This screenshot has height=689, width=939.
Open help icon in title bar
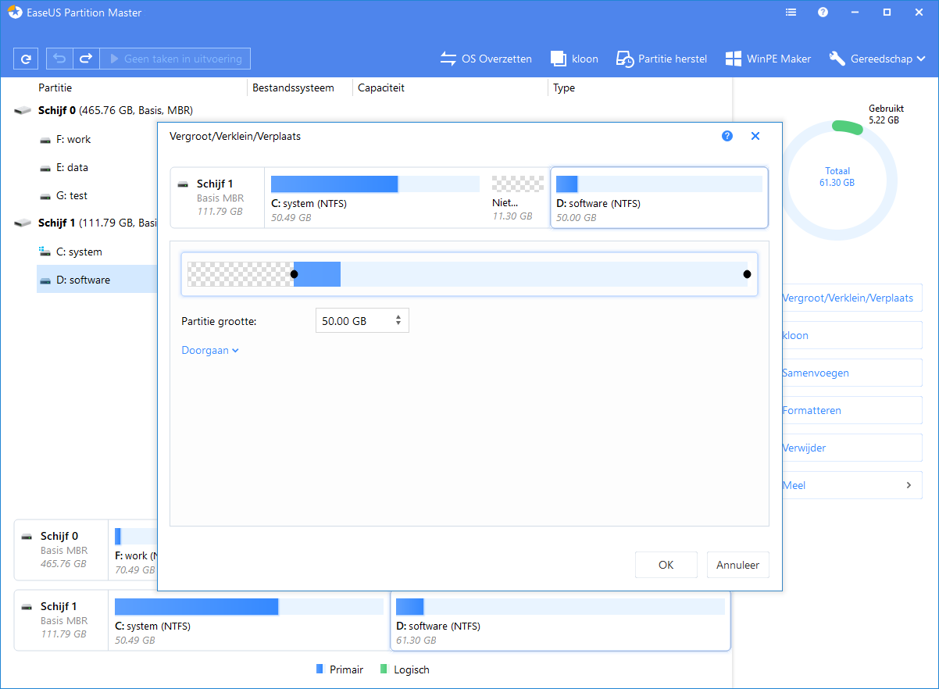click(823, 12)
